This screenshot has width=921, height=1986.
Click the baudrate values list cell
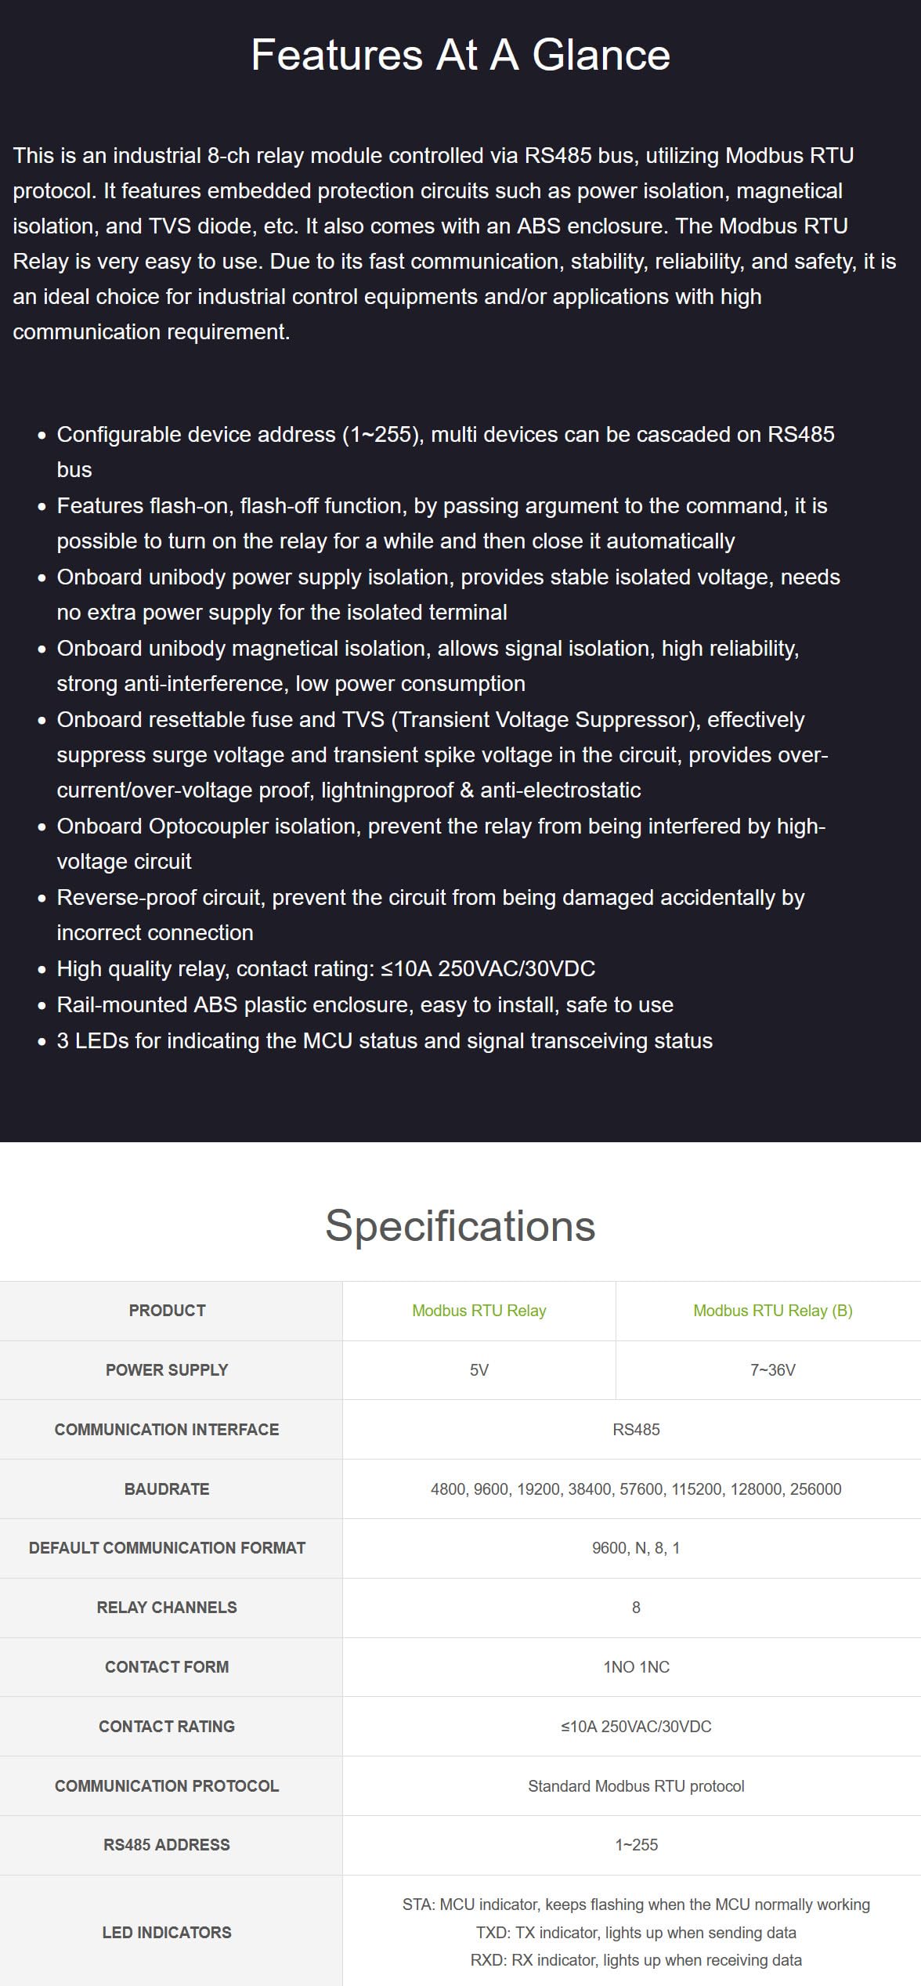point(636,1489)
